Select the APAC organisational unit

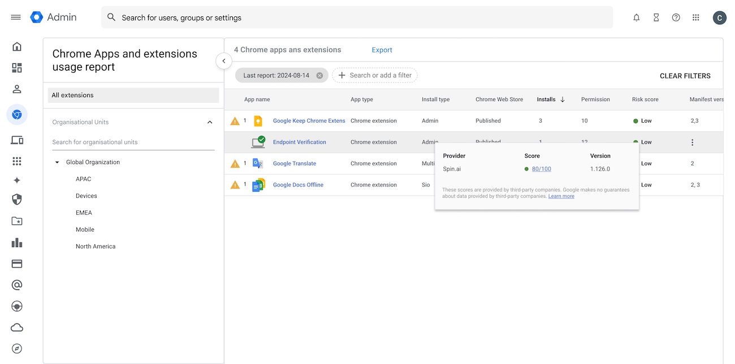(x=83, y=179)
